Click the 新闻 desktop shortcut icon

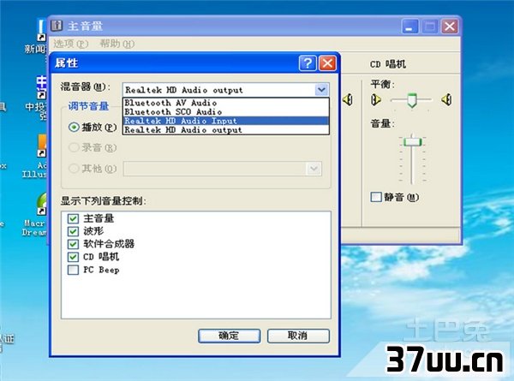point(41,31)
